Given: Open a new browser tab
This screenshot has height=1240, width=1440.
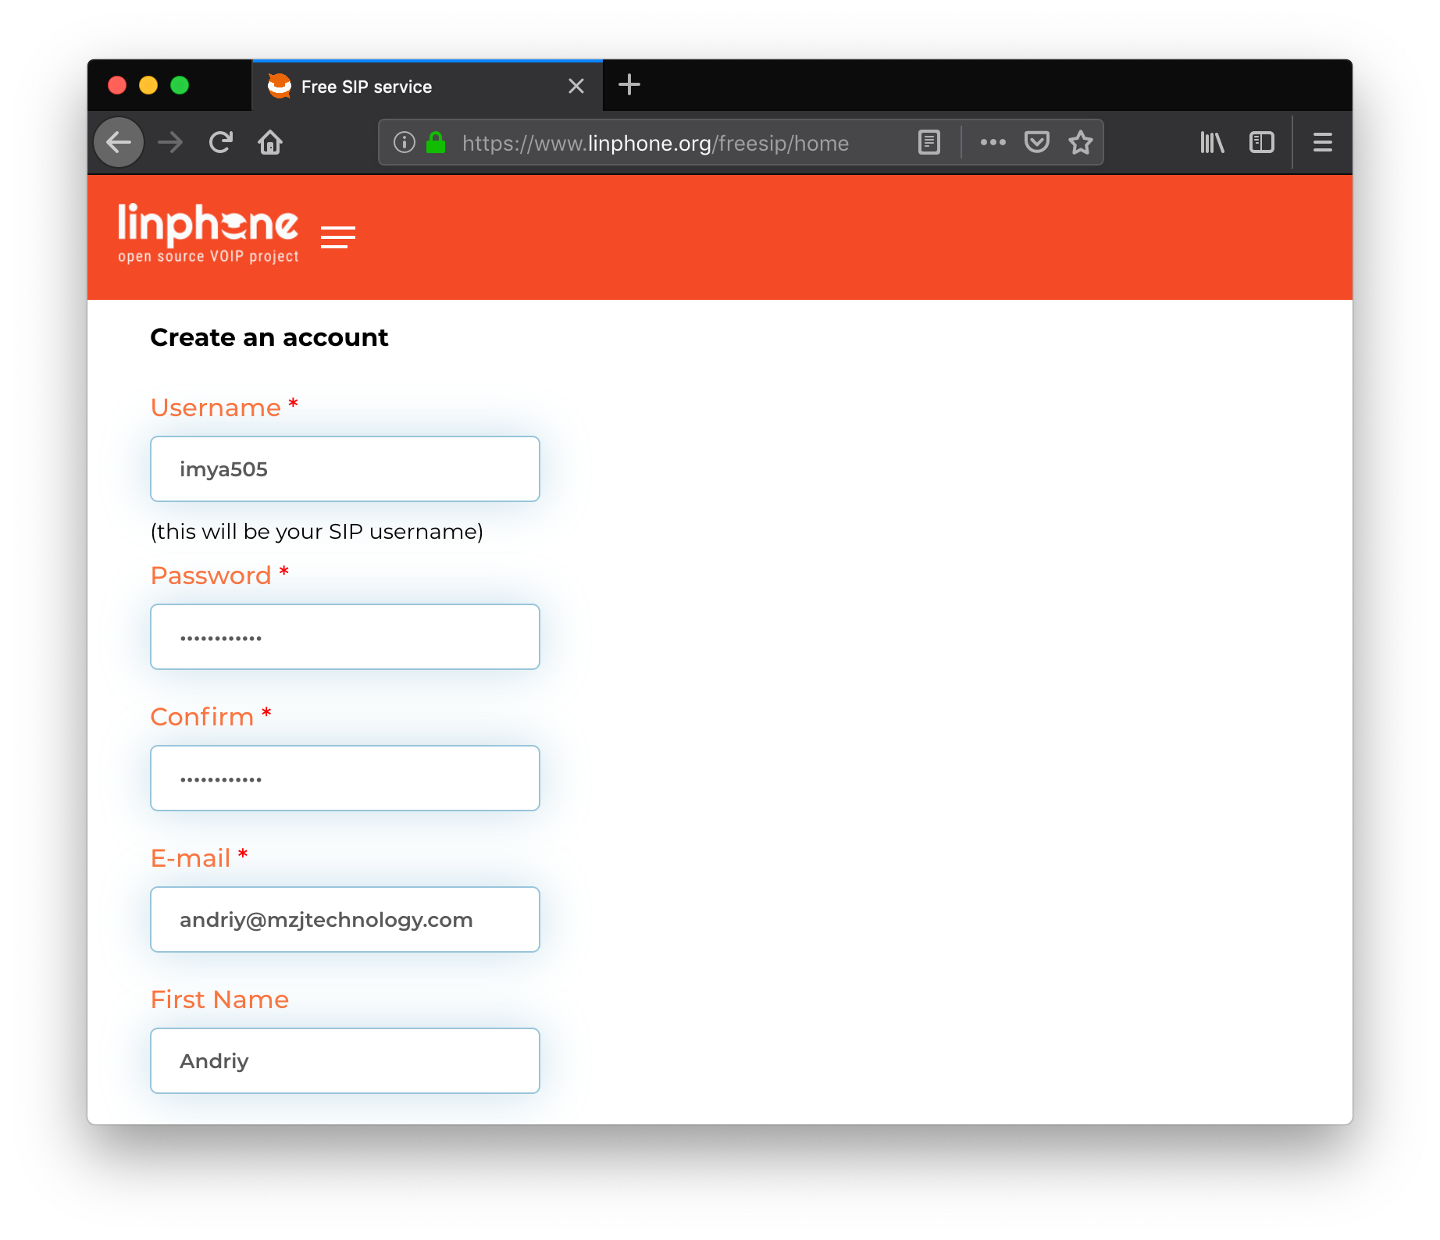Looking at the screenshot, I should pyautogui.click(x=629, y=85).
